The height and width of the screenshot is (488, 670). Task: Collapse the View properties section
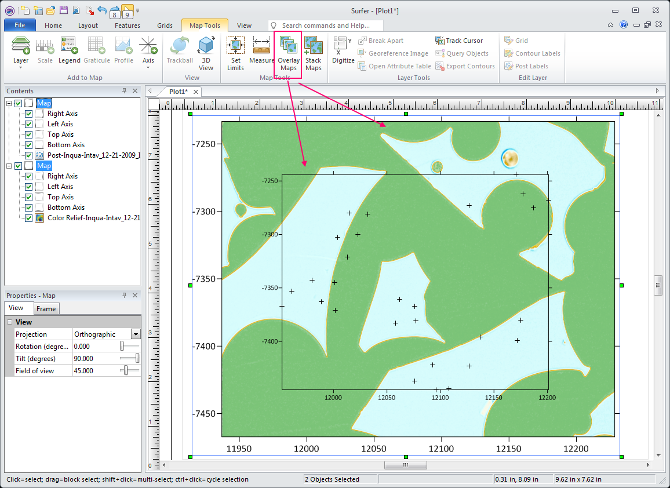coord(9,322)
